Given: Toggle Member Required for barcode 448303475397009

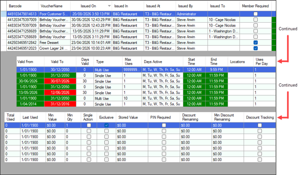Looking at the screenshot, I should click(x=255, y=25).
